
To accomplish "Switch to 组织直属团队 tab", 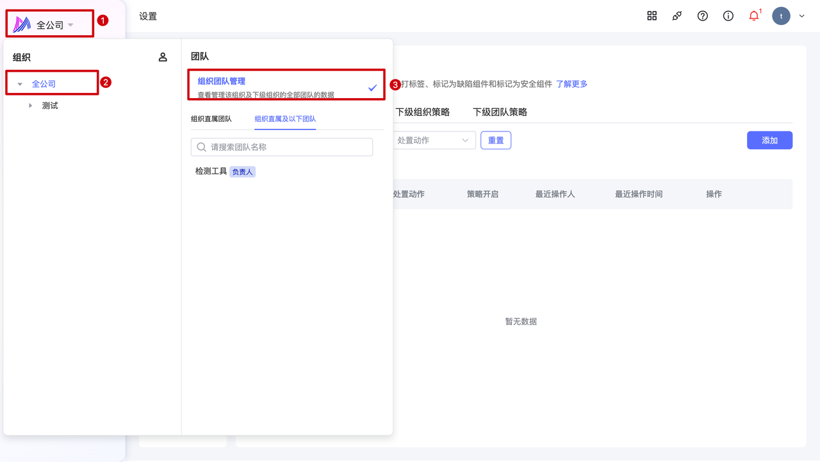I will click(211, 119).
